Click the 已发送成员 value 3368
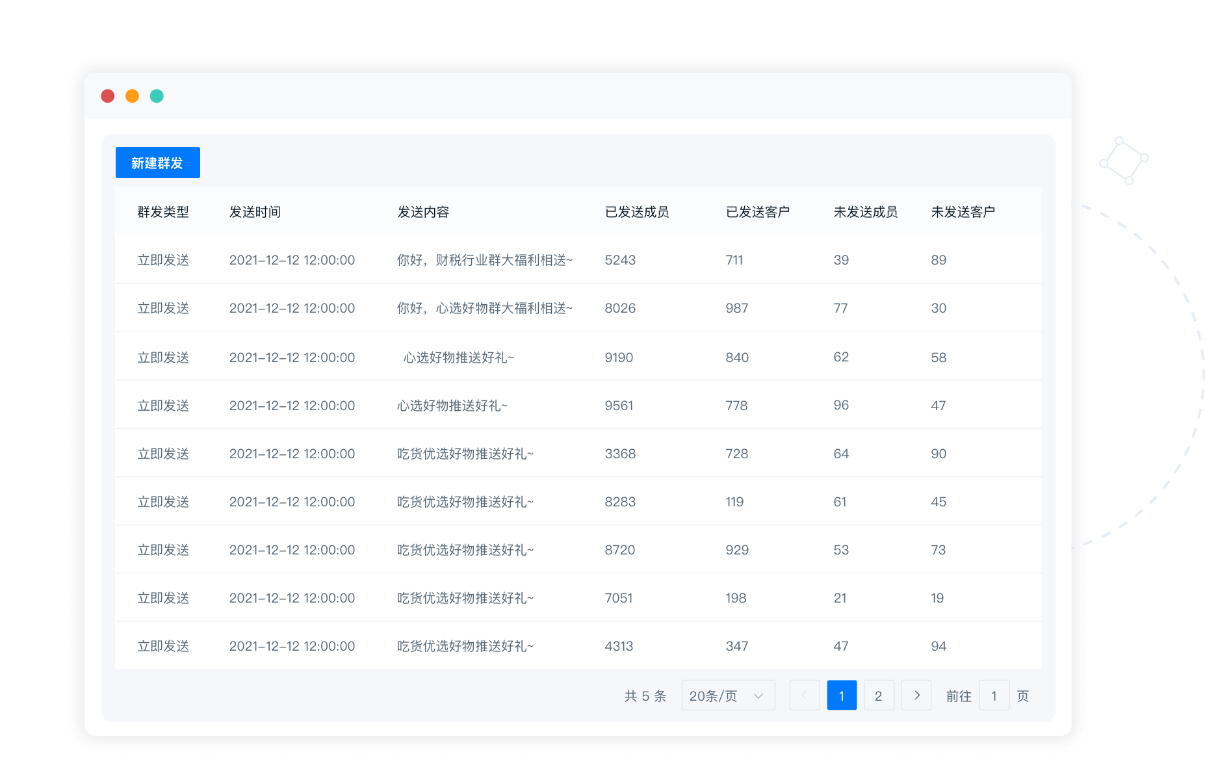The width and height of the screenshot is (1205, 780). (x=620, y=454)
